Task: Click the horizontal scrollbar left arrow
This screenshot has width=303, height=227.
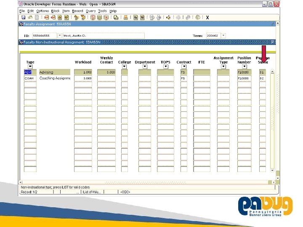Action: 20,182
